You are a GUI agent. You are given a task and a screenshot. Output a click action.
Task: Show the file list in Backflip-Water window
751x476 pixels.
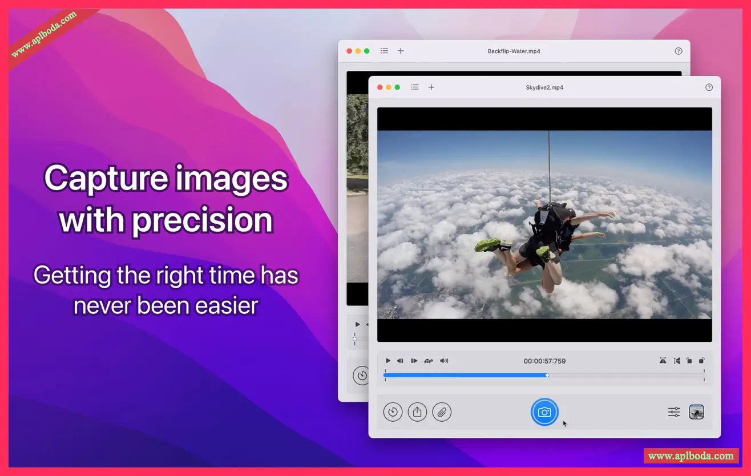tap(384, 51)
